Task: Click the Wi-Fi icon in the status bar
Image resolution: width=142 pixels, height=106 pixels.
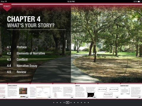Action: click(6, 1)
